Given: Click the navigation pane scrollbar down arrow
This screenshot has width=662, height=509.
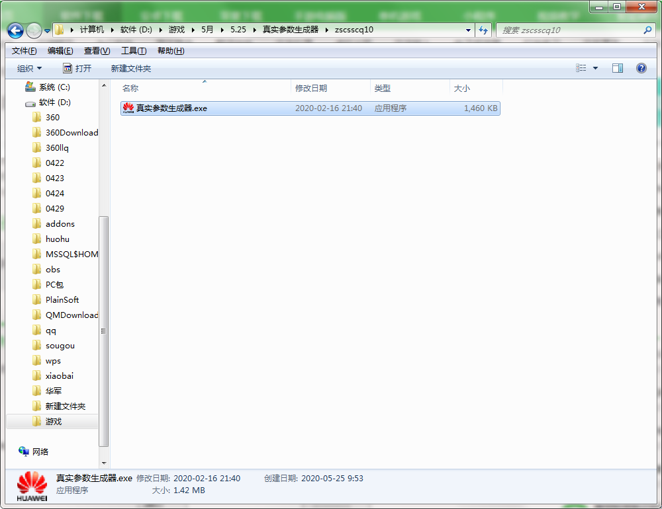Looking at the screenshot, I should click(x=103, y=463).
